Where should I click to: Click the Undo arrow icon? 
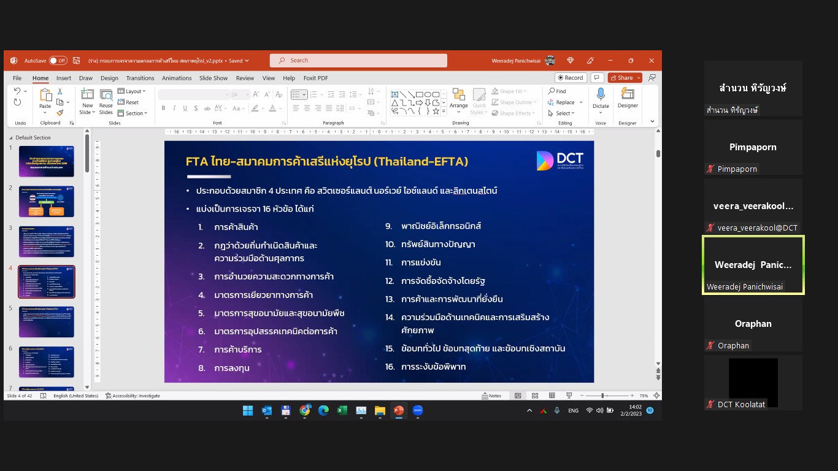pos(17,92)
